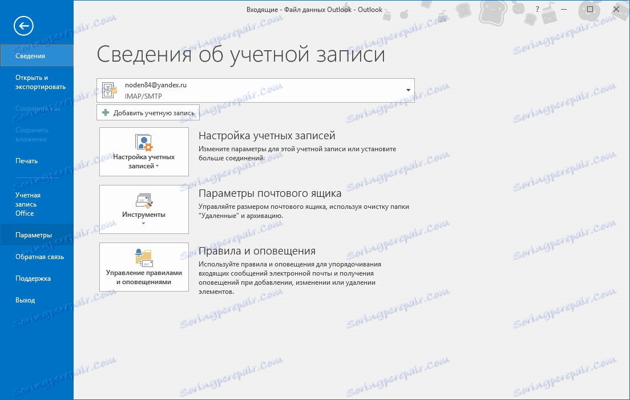The width and height of the screenshot is (630, 400).
Task: Click the noden84@yandex.ru account text
Action: pyautogui.click(x=155, y=85)
